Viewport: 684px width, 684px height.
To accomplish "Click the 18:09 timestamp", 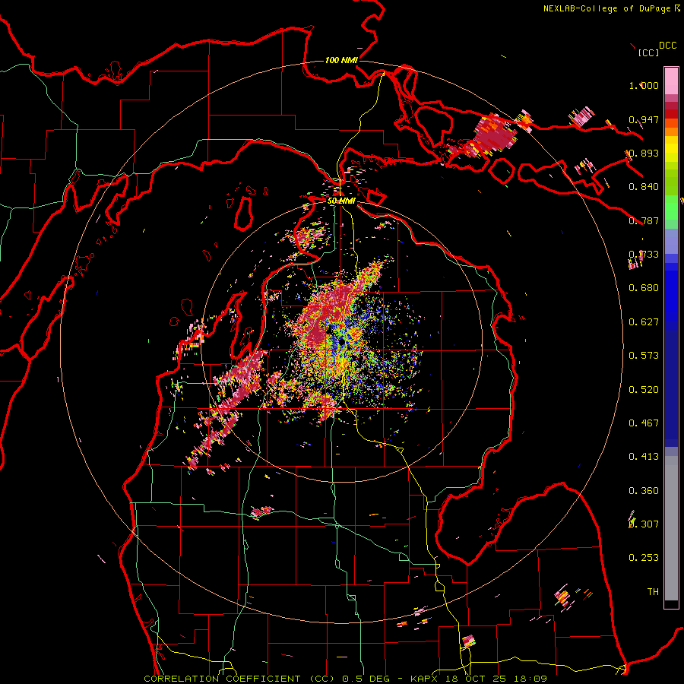I will (x=531, y=679).
